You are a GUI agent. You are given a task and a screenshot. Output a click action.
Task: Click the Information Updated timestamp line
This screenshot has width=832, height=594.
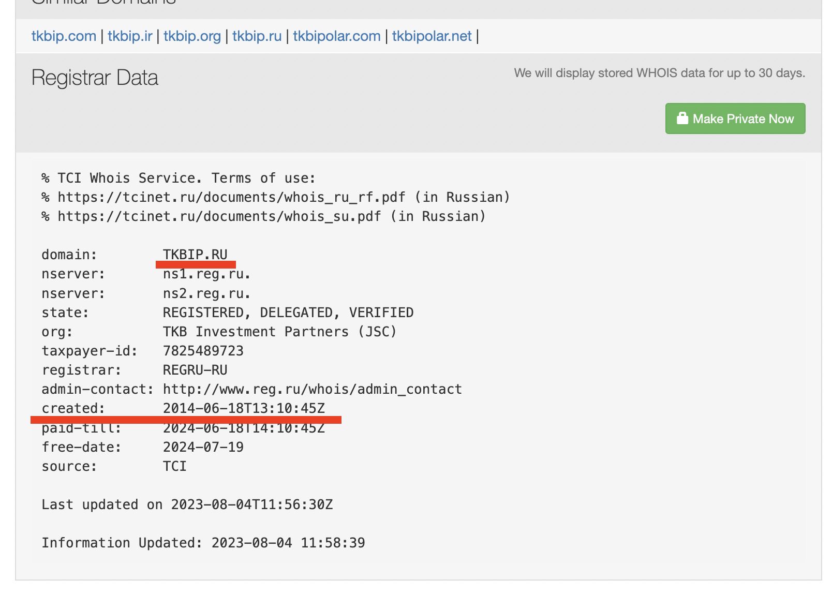coord(203,543)
